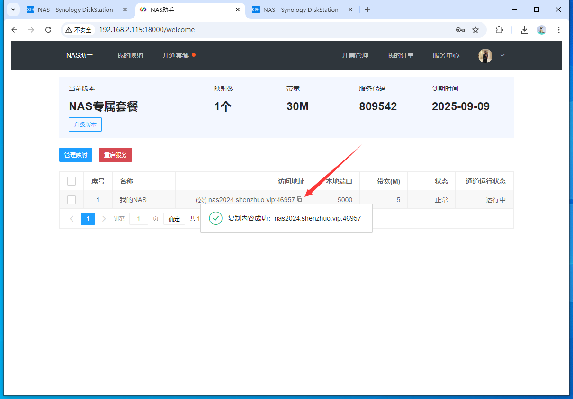The image size is (573, 399).
Task: Check the checkbox for 我的NAS row
Action: click(72, 200)
